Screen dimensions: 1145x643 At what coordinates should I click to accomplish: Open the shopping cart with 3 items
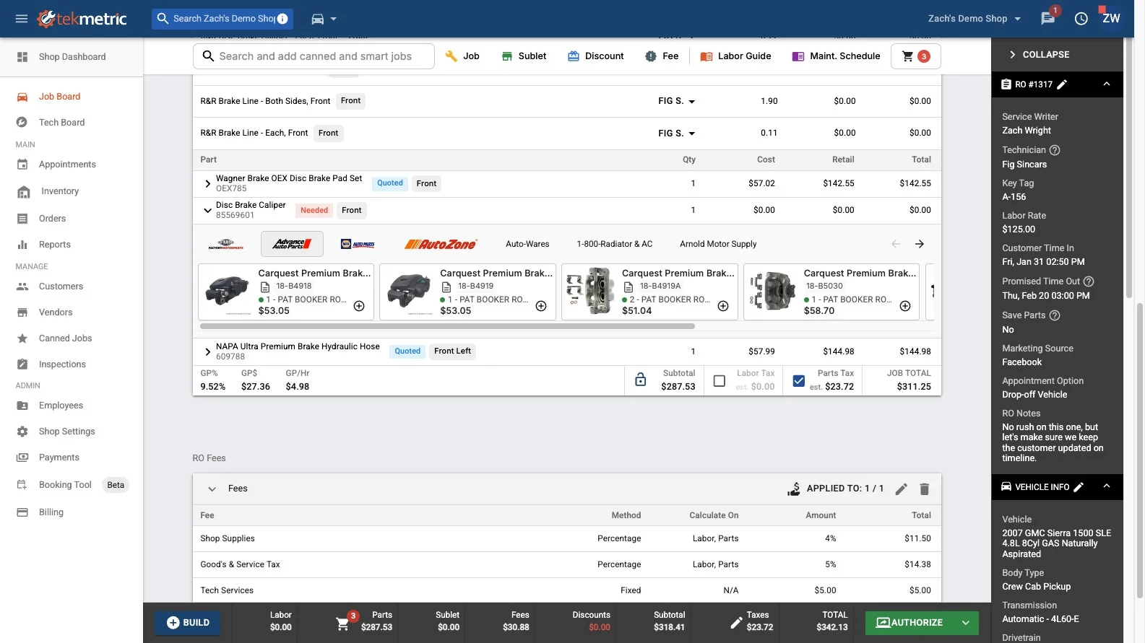click(916, 56)
